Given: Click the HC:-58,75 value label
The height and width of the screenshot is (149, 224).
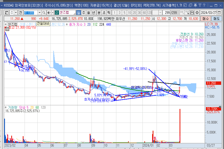Looking at the screenshot, I should click(212, 27).
